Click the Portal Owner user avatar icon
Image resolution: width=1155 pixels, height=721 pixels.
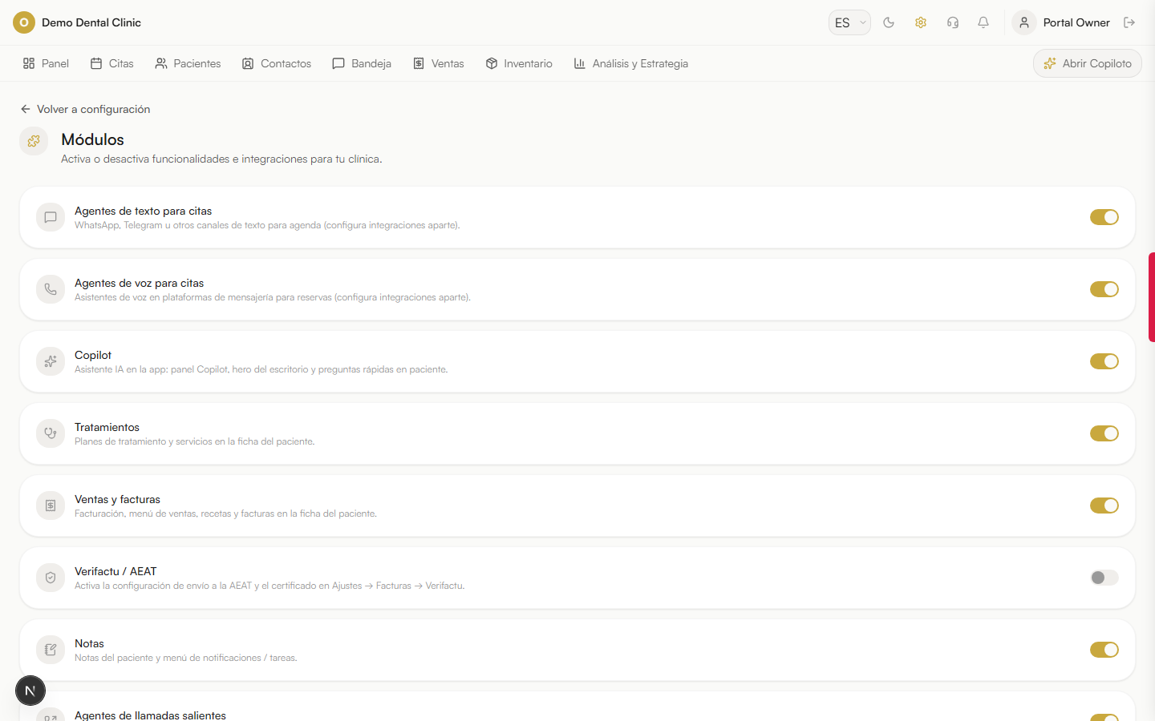(x=1024, y=22)
